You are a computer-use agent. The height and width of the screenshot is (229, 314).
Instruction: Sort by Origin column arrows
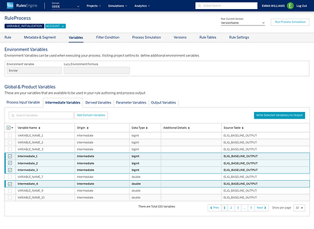(88, 128)
